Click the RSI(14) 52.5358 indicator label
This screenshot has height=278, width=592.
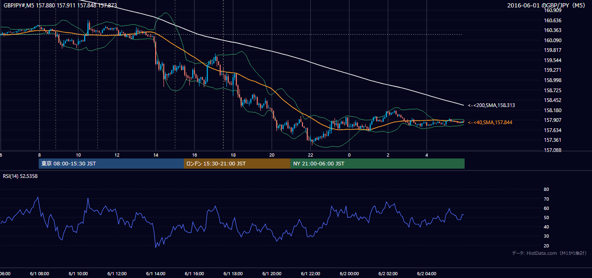(20, 176)
